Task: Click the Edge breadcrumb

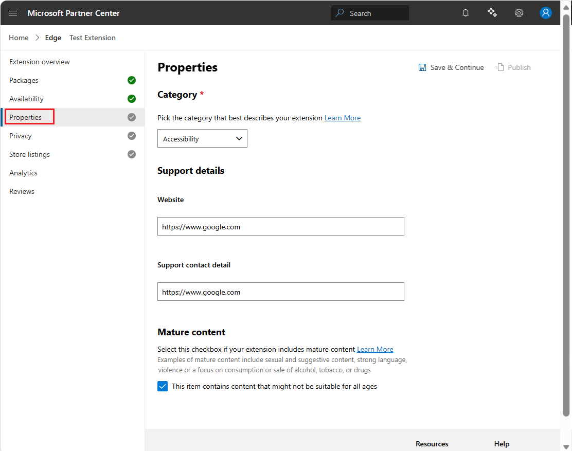Action: pyautogui.click(x=53, y=38)
